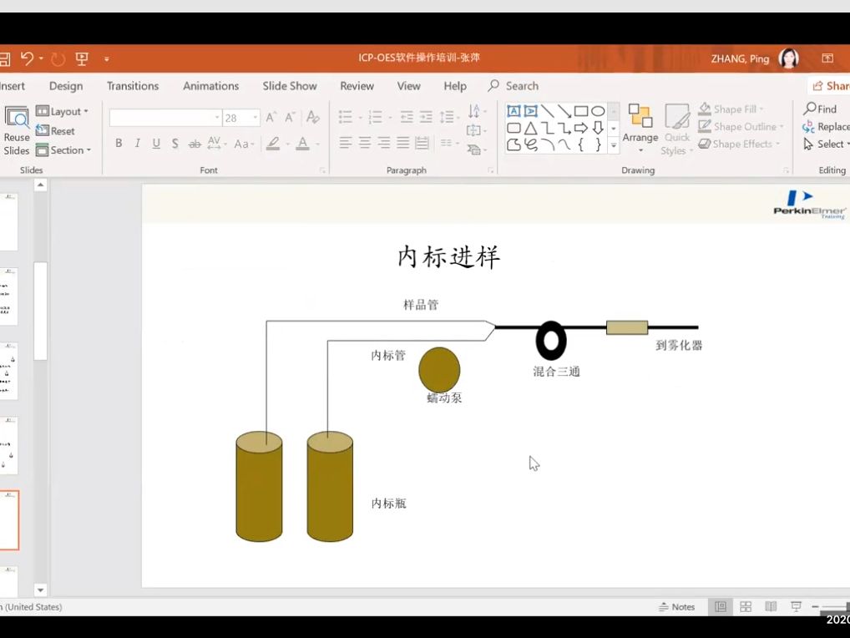The width and height of the screenshot is (850, 638).
Task: Open Shape Fill options
Action: click(731, 109)
